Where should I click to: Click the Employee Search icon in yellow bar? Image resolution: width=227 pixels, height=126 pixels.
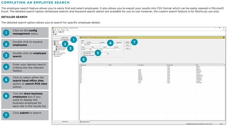tap(81, 37)
